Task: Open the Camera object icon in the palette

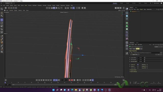Action: click(127, 45)
